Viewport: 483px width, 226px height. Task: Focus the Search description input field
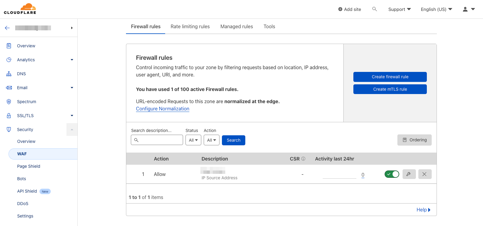coord(157,140)
